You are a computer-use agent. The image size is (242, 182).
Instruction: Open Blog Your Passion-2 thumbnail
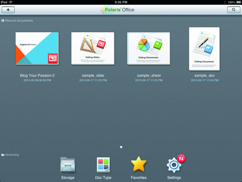click(x=37, y=48)
